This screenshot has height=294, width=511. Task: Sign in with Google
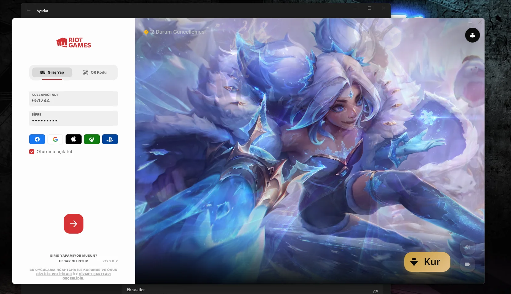pos(55,139)
